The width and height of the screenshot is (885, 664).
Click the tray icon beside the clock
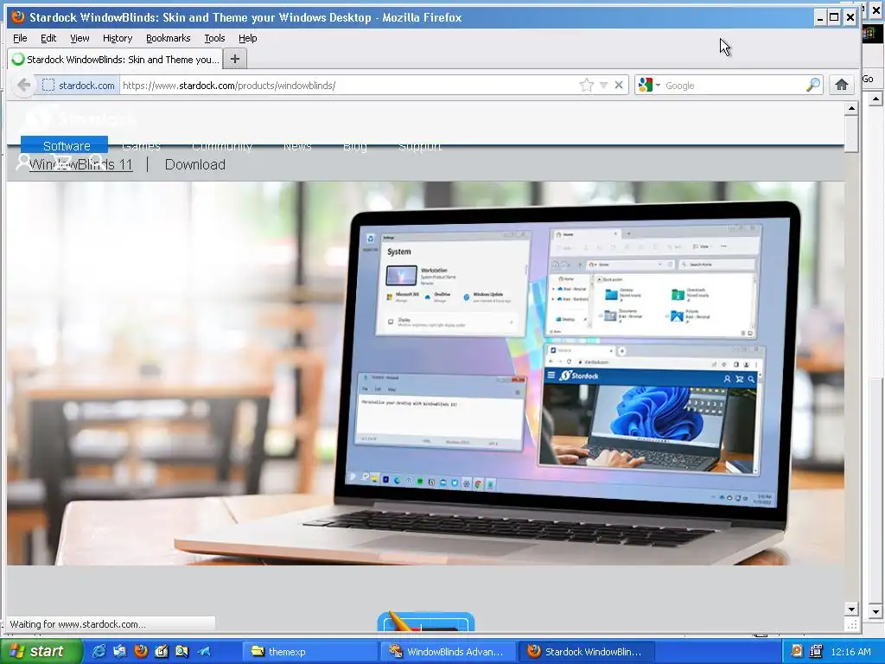[816, 652]
